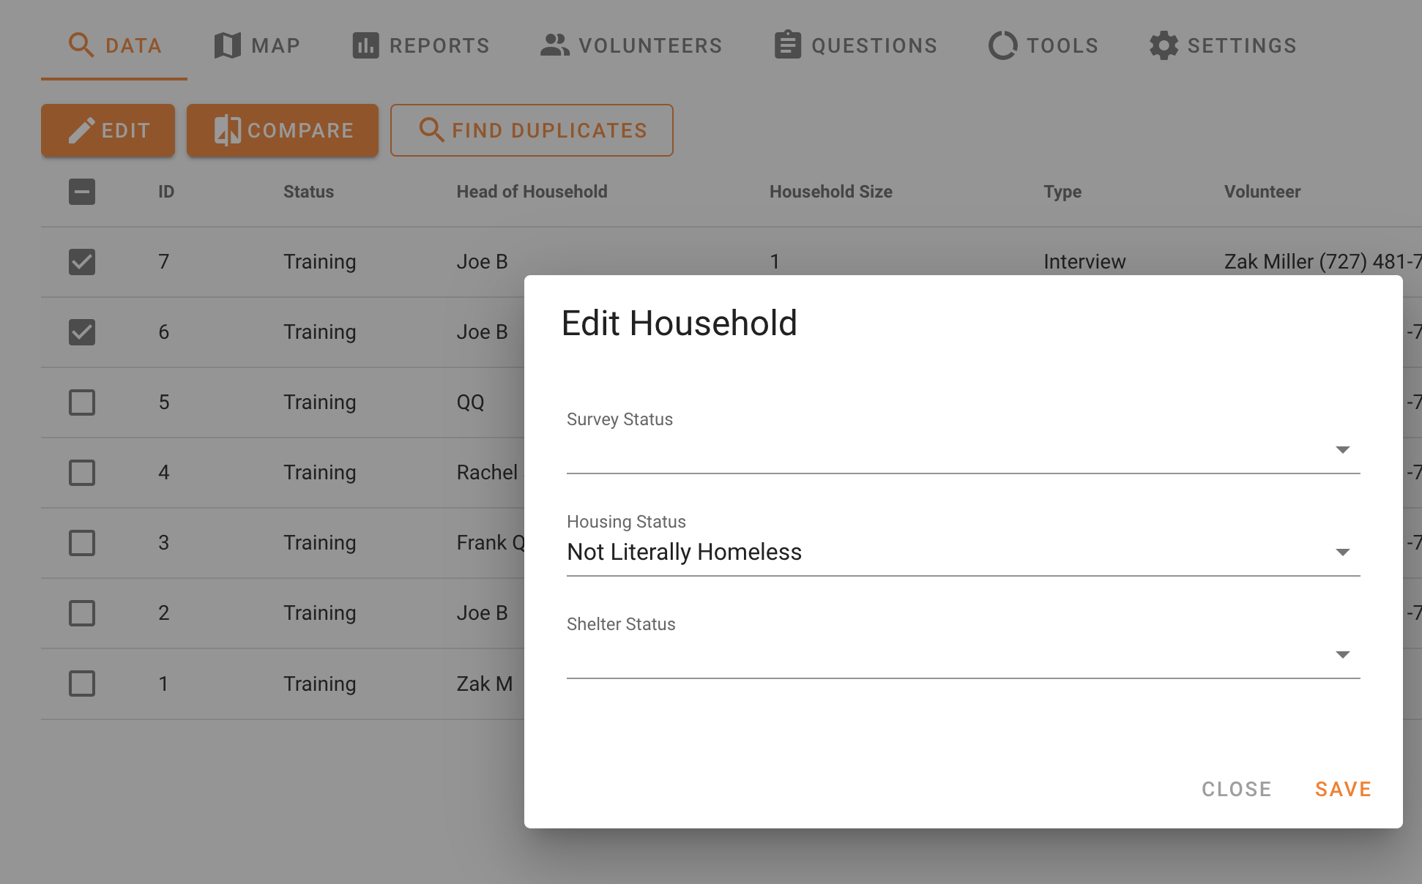Screen dimensions: 1422x884
Task: Open the Housing Status dropdown
Action: tap(1344, 552)
